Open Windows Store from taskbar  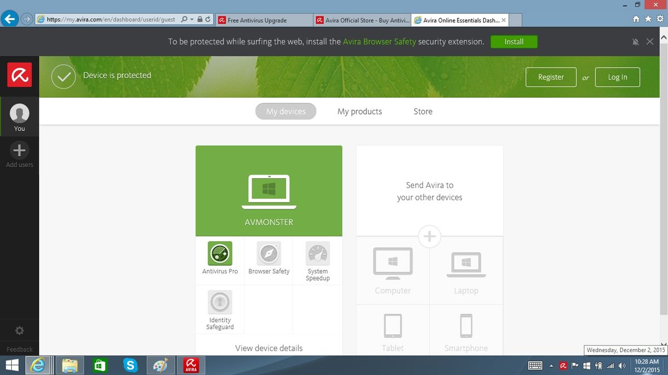pyautogui.click(x=100, y=365)
